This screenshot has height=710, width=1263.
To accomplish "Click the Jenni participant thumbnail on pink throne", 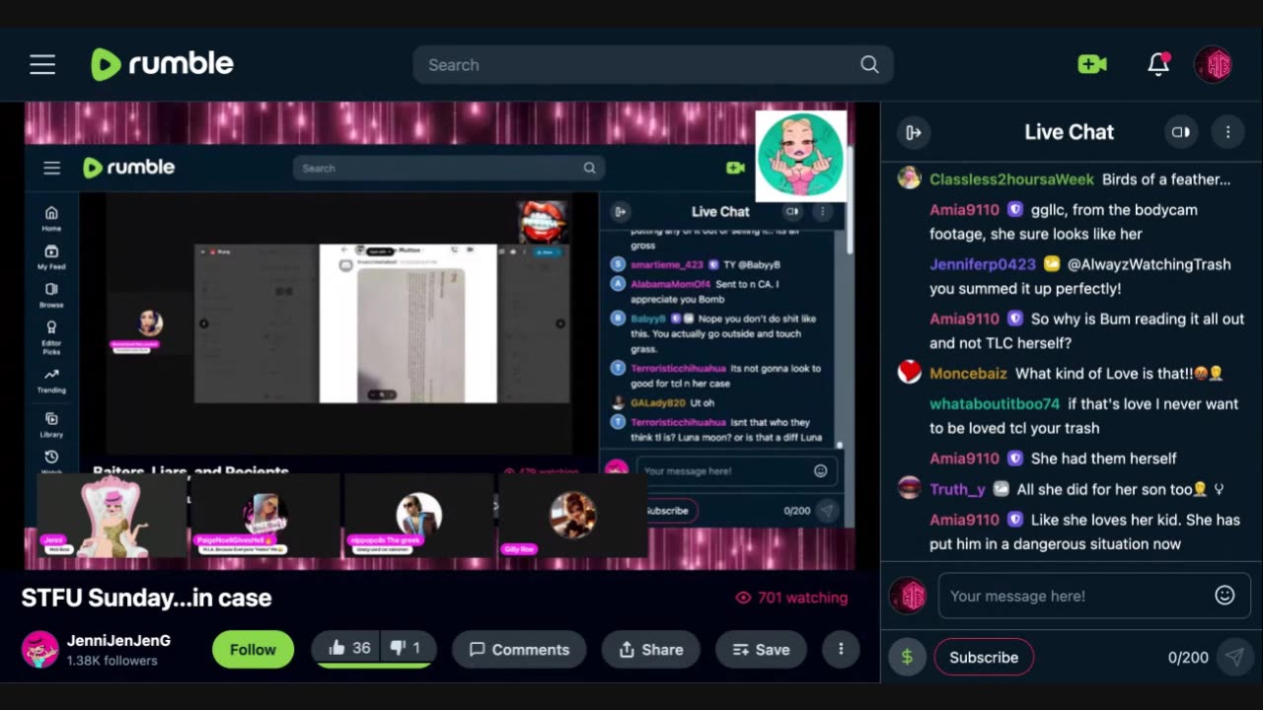I will point(111,516).
